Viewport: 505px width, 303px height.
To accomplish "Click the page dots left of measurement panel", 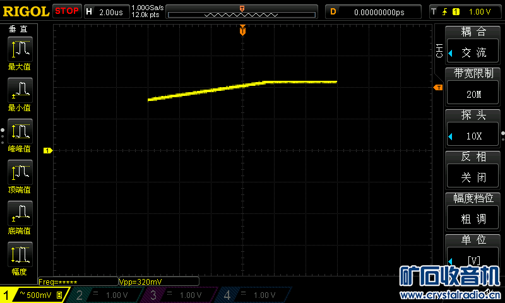I will tap(3, 136).
